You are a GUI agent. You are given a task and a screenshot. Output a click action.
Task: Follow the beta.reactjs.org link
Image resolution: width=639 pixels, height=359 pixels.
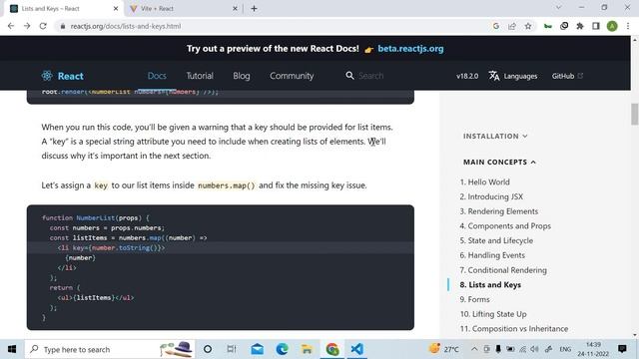tap(410, 49)
